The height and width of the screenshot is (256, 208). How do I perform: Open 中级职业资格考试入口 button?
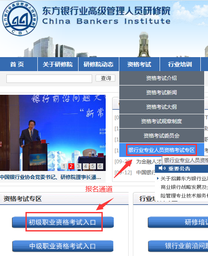(x=63, y=246)
